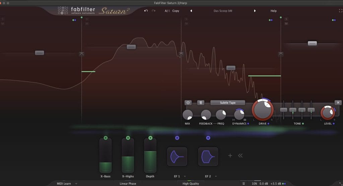Toggle the band power button
This screenshot has height=186, width=343.
(188, 103)
